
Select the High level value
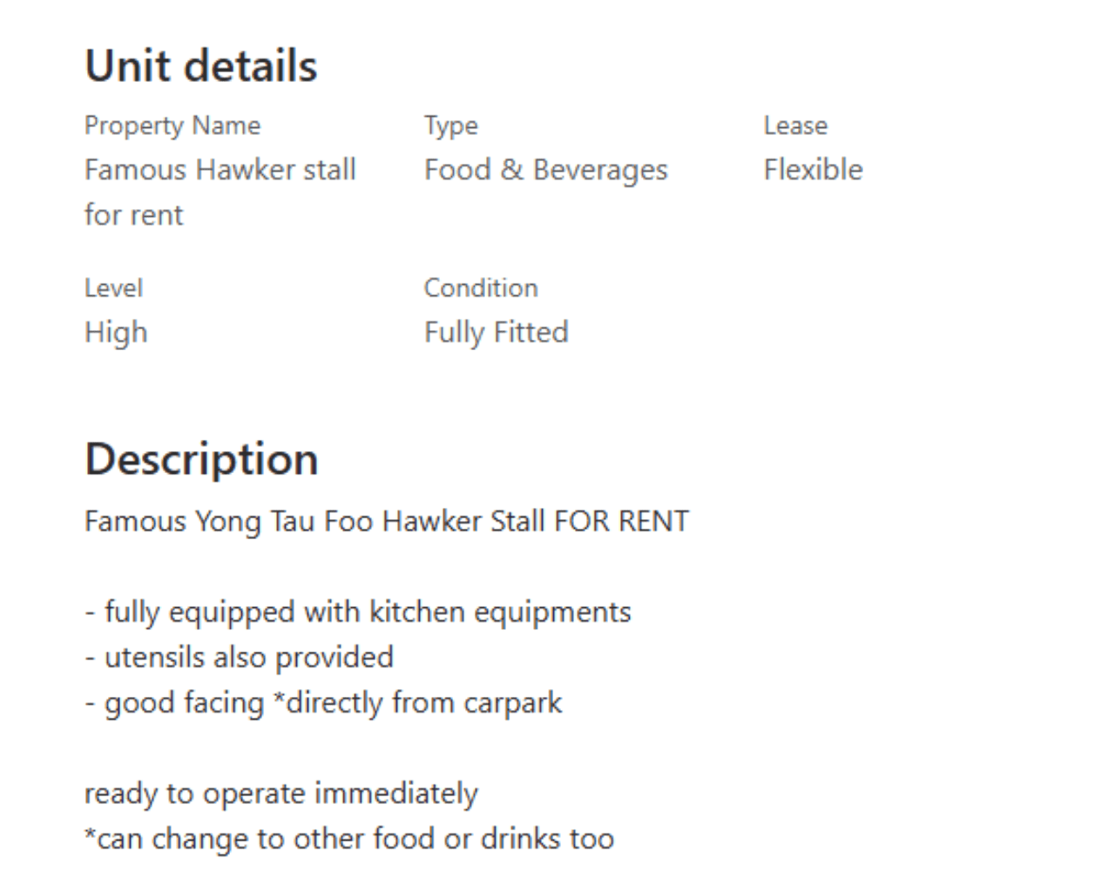(116, 332)
